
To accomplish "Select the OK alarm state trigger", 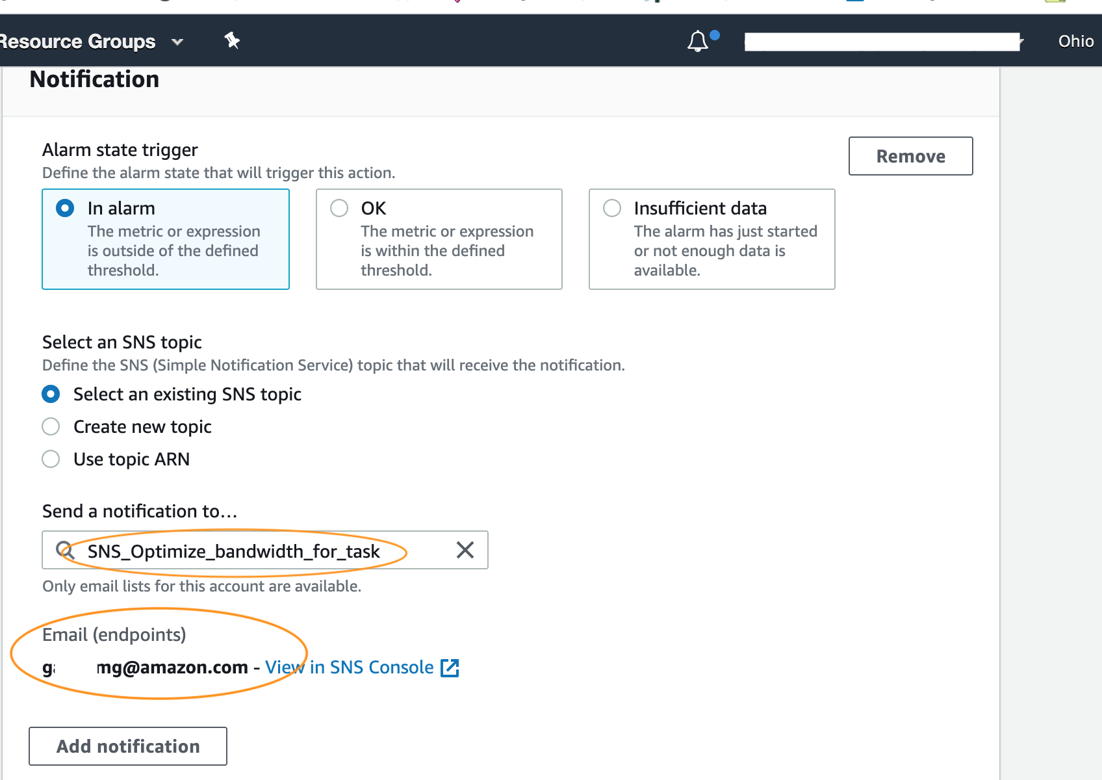I will coord(339,208).
